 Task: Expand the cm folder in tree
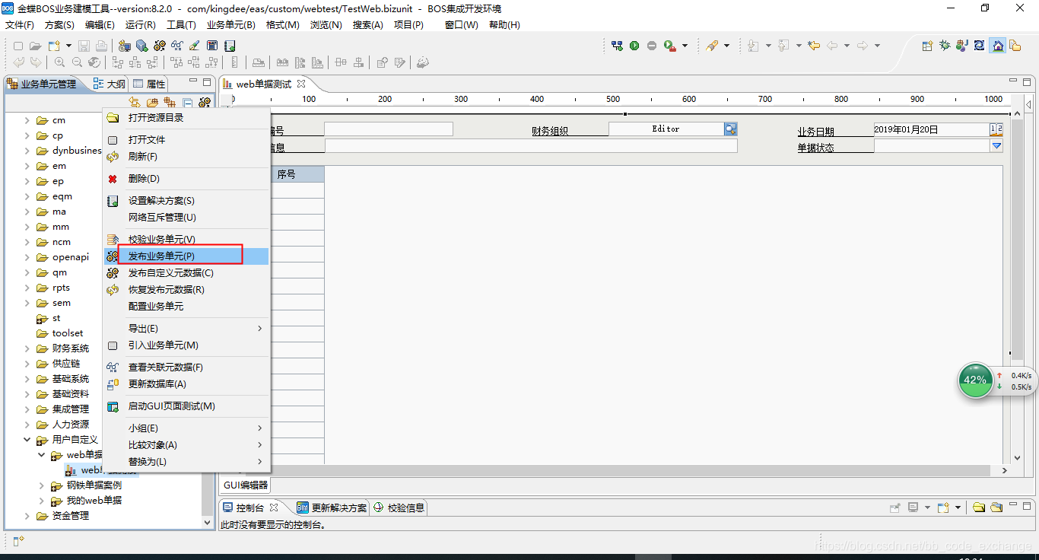pyautogui.click(x=27, y=120)
